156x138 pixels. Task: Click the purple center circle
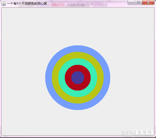(78, 78)
